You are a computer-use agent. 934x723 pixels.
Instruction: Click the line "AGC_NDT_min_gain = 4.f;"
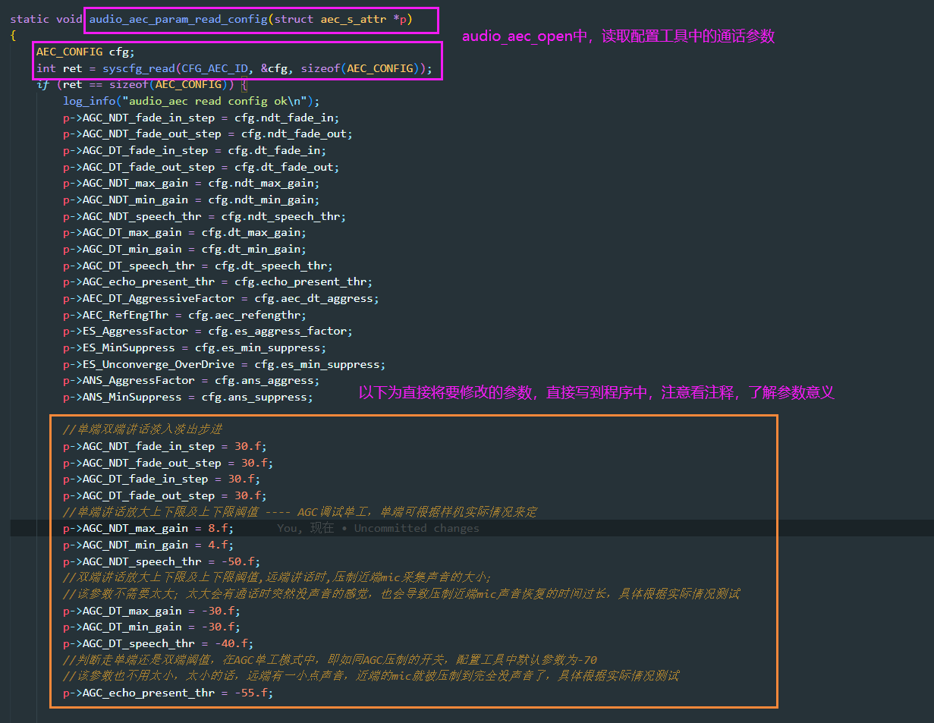(148, 545)
